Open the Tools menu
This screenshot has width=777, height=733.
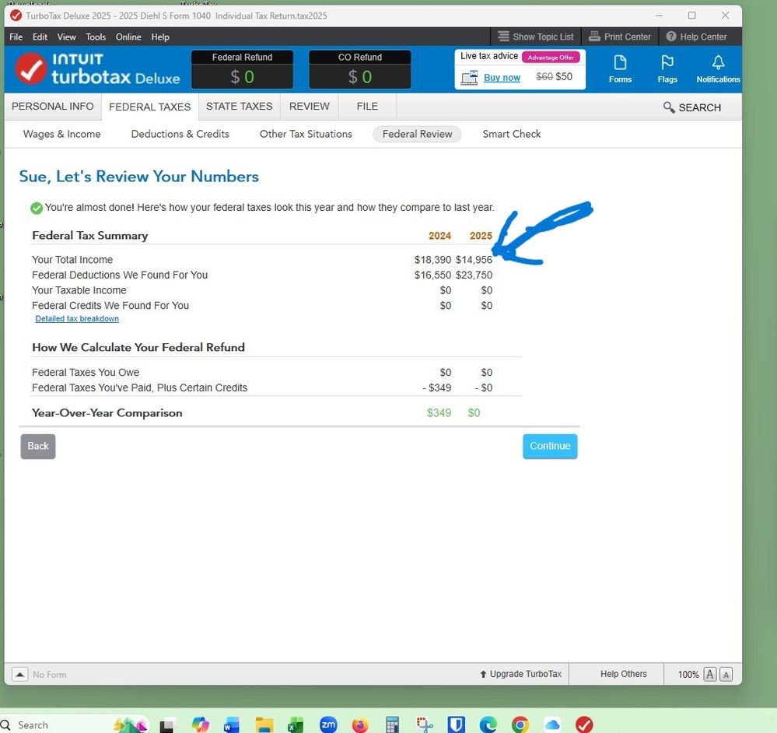pos(96,37)
